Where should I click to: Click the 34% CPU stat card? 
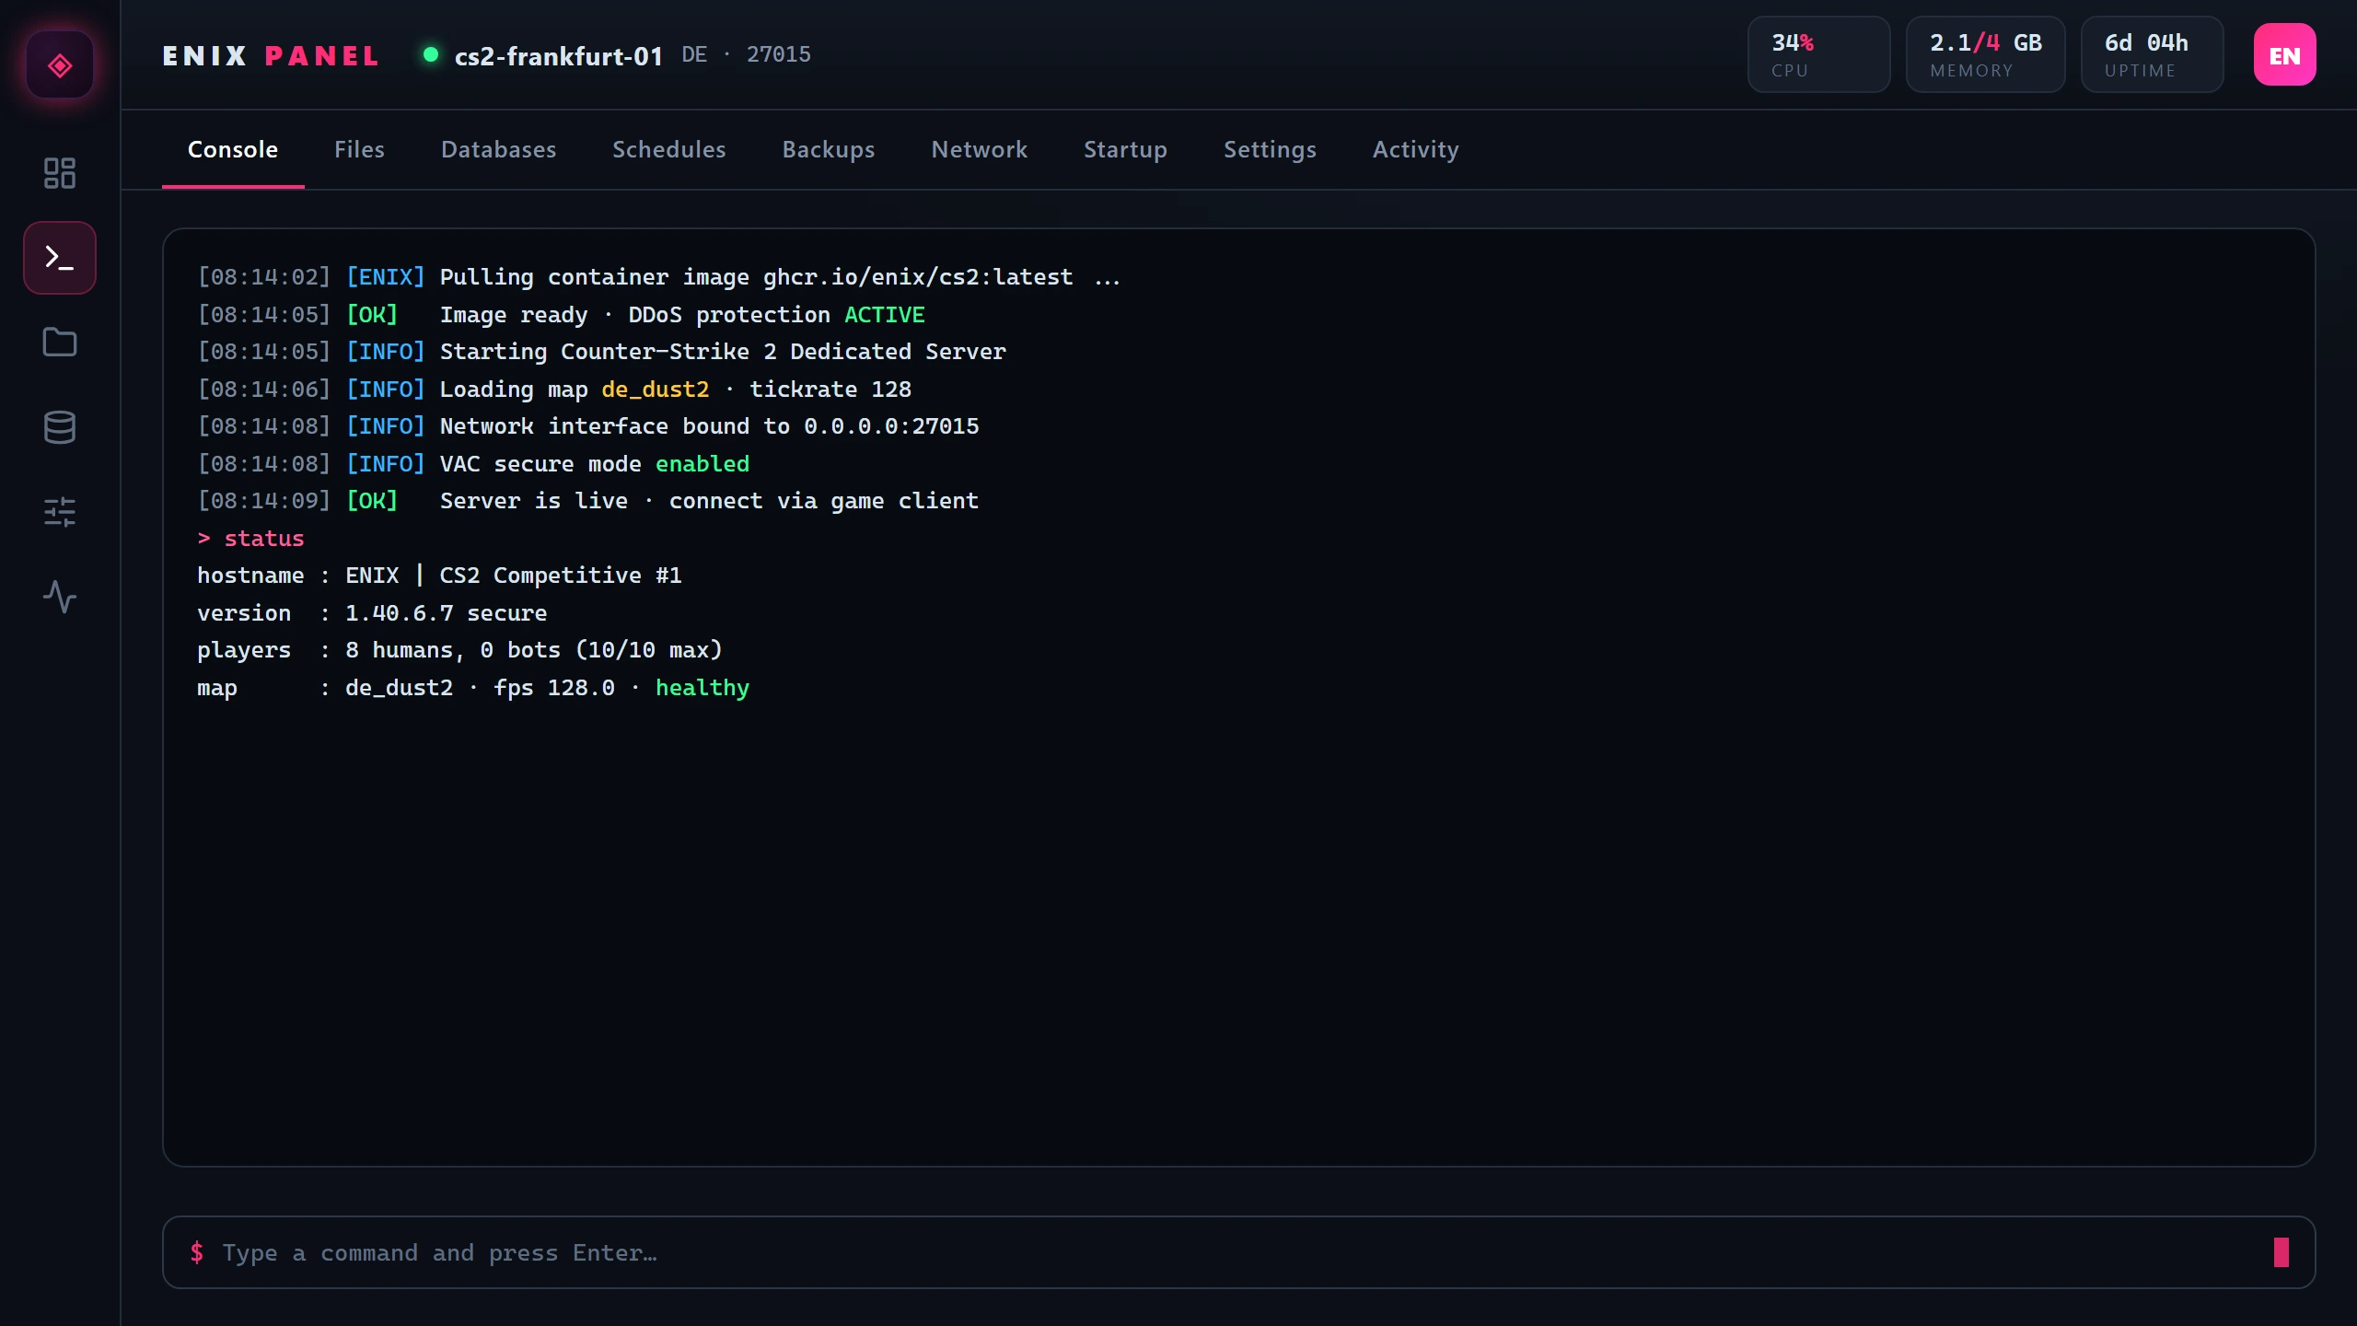(1818, 54)
